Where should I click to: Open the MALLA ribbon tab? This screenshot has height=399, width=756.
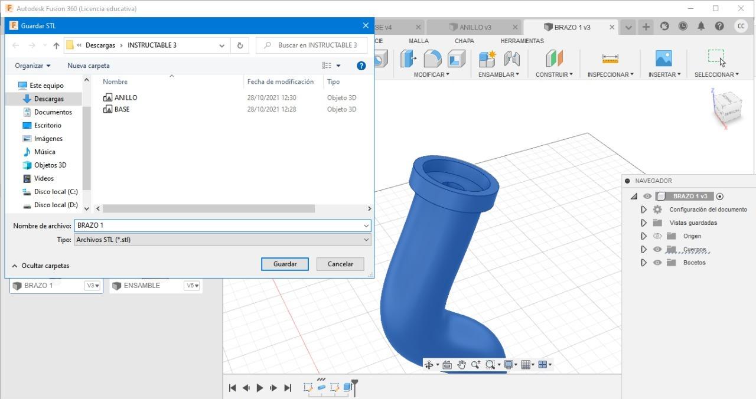(419, 41)
